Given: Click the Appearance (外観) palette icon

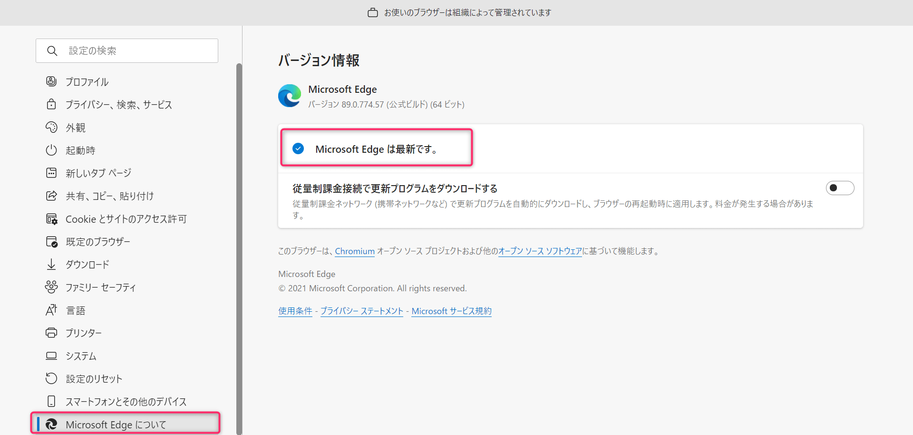Looking at the screenshot, I should [x=51, y=127].
